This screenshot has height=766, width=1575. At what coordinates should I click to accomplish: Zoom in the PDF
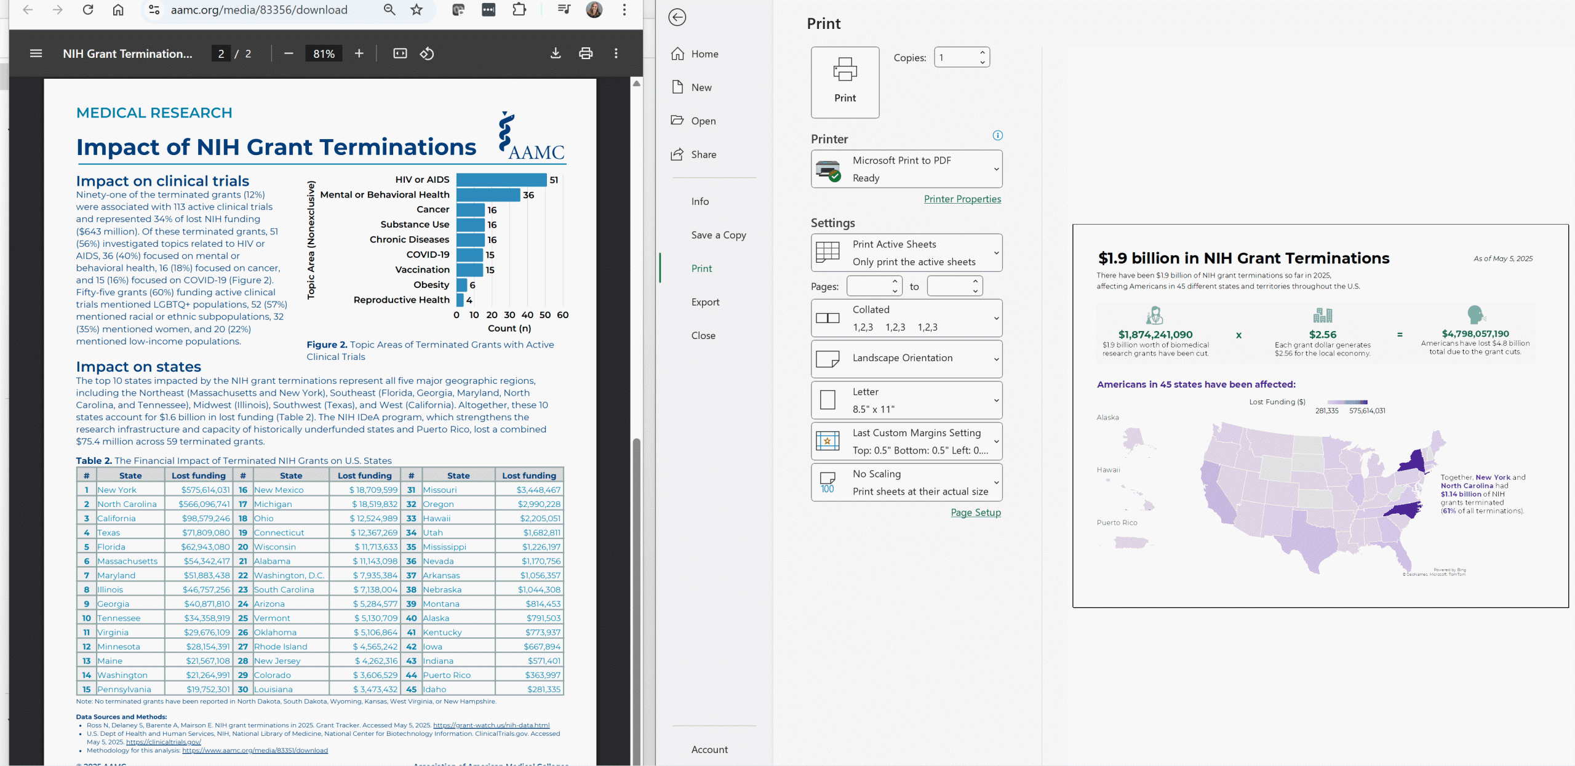(359, 54)
